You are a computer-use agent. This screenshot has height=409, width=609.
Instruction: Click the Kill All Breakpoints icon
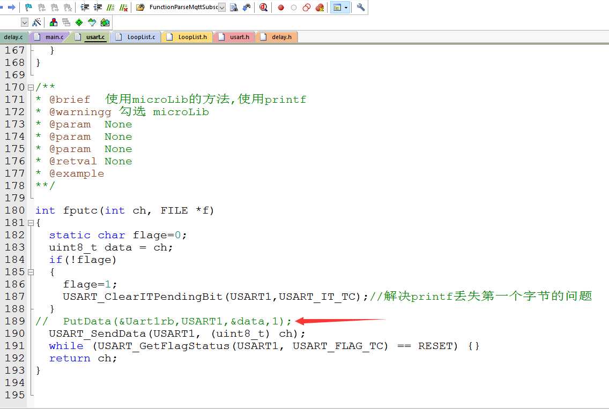click(320, 7)
